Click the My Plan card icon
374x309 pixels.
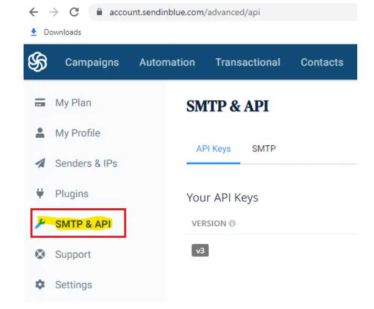coord(40,103)
